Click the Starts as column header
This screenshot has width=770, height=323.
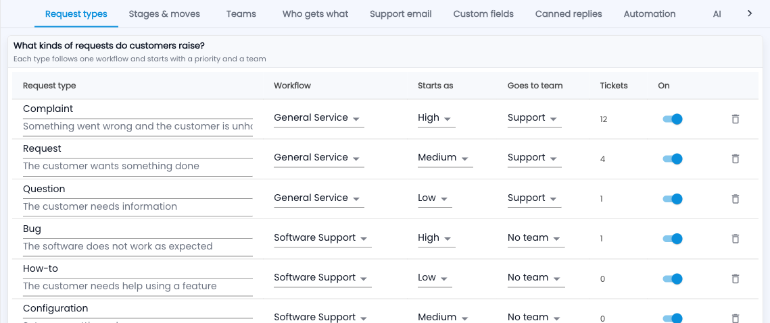(435, 86)
